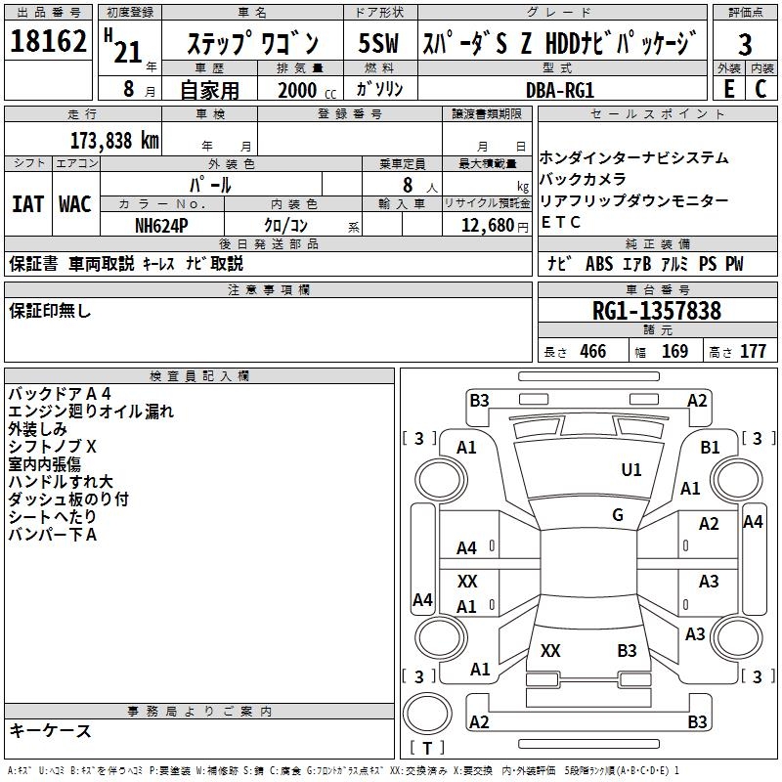782x782 pixels.
Task: Click the 保証印無し caution note
Action: tap(50, 311)
